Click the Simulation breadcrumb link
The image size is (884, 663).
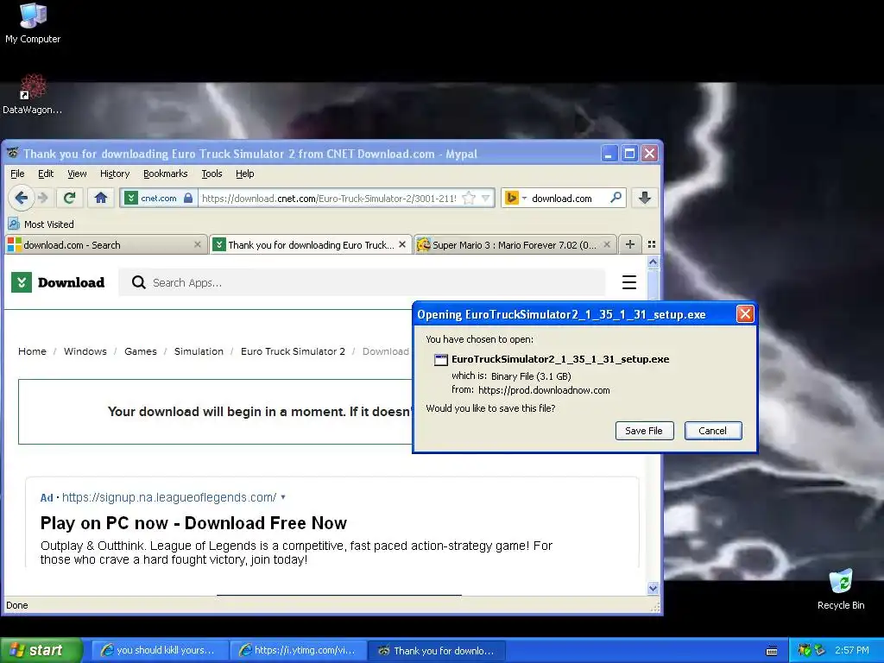tap(199, 351)
